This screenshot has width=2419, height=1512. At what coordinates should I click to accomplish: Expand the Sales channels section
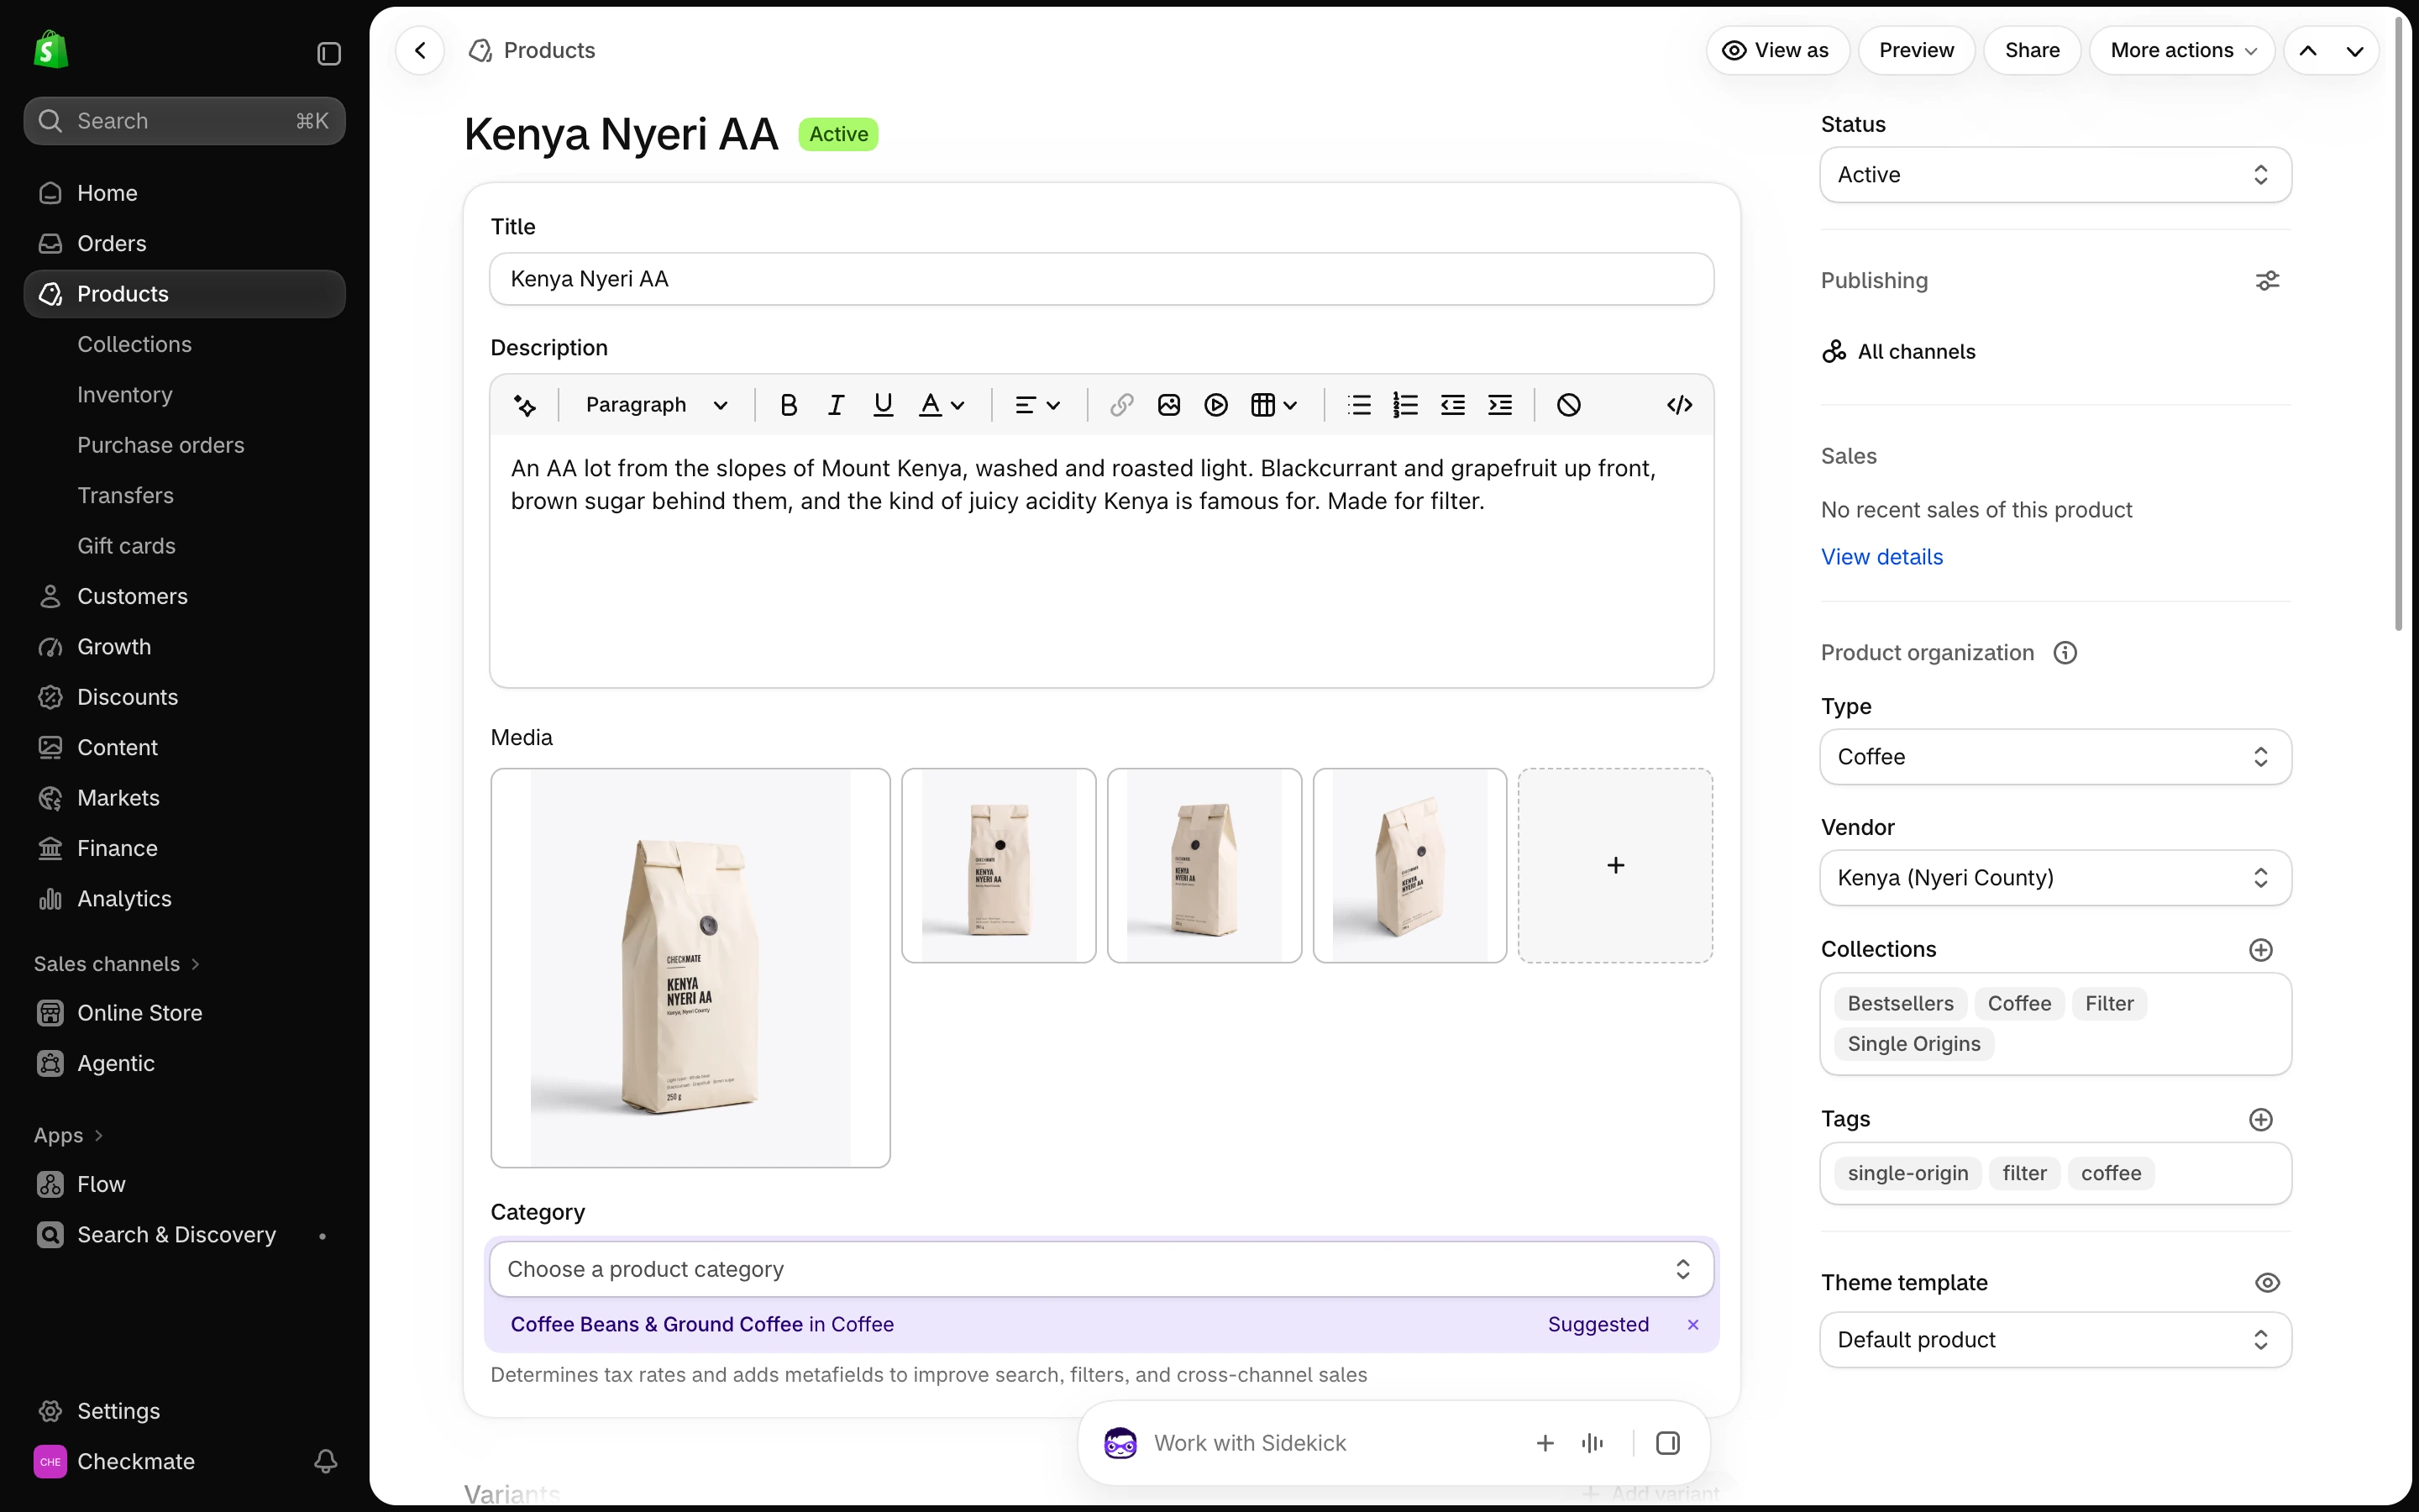(117, 964)
